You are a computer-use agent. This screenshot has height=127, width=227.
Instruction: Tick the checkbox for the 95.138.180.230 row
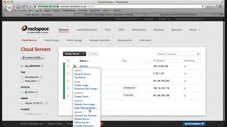pyautogui.click(x=68, y=81)
